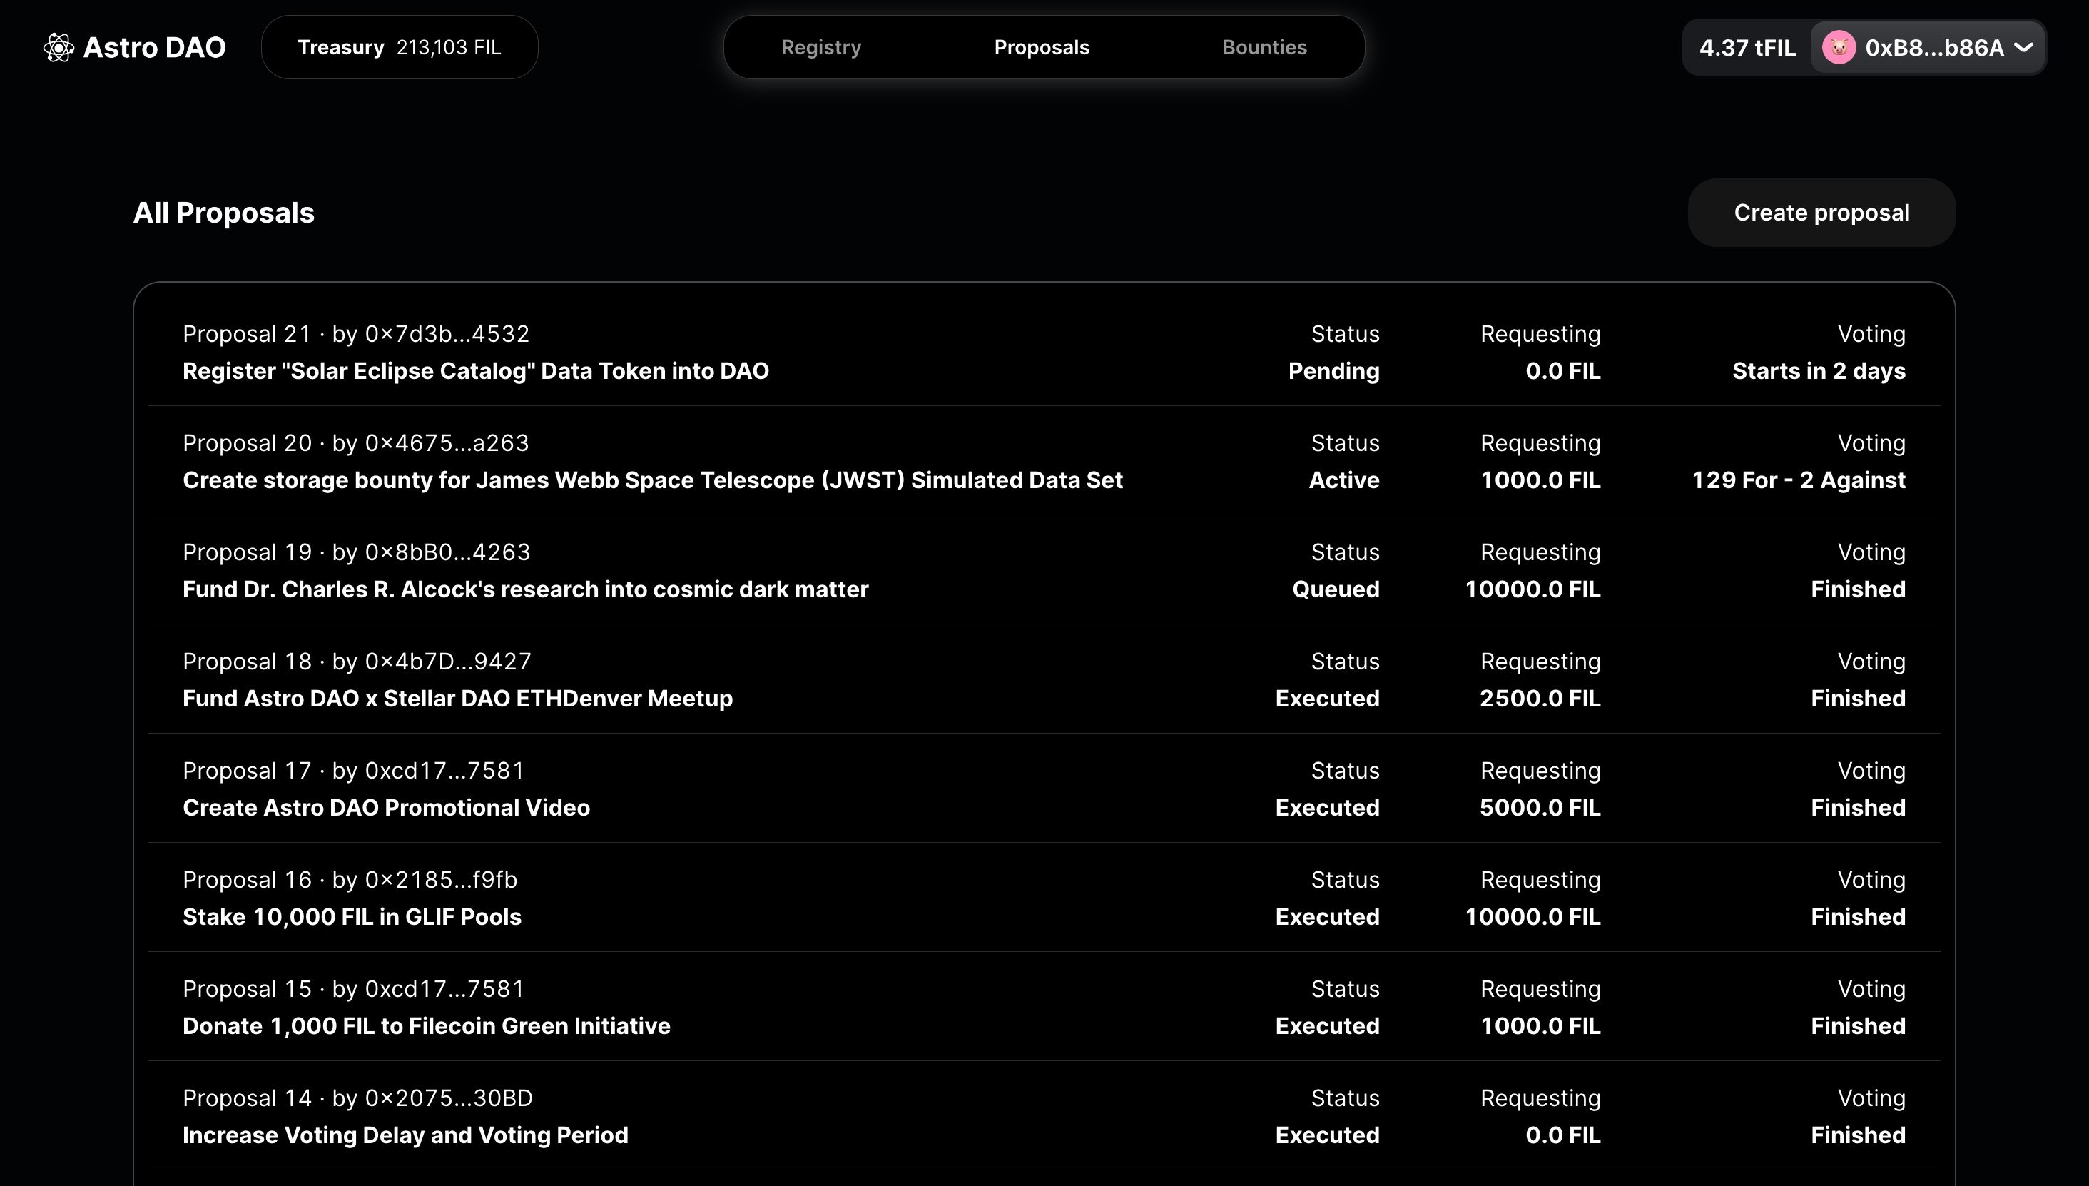
Task: Click Finished voting label of Proposal 16
Action: pos(1858,917)
